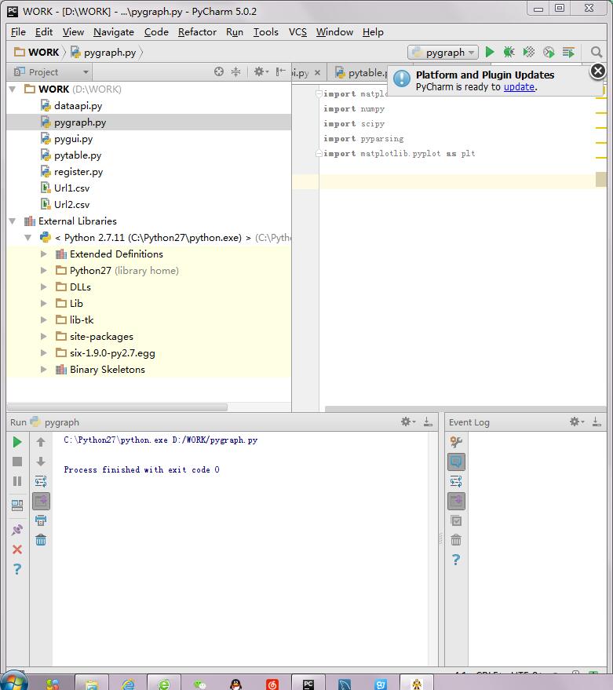613x690 pixels.
Task: Open the File menu
Action: tap(18, 32)
